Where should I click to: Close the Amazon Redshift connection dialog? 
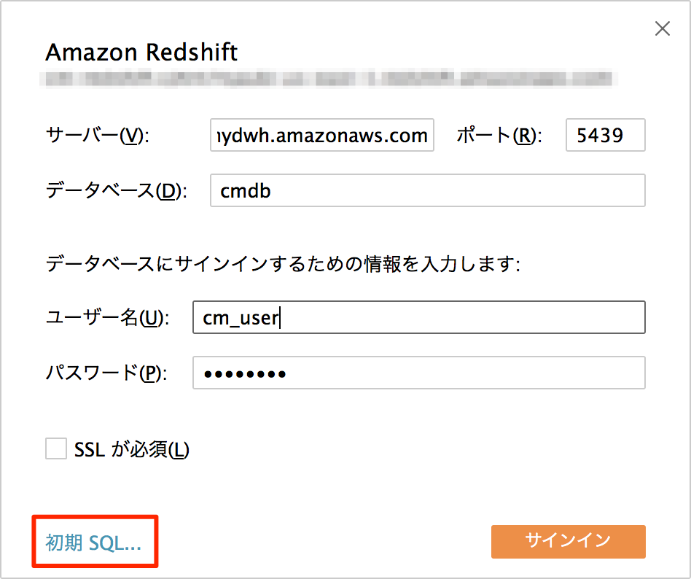click(662, 28)
